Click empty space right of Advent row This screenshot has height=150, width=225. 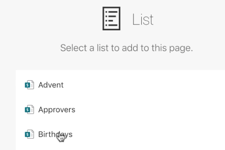(144, 85)
